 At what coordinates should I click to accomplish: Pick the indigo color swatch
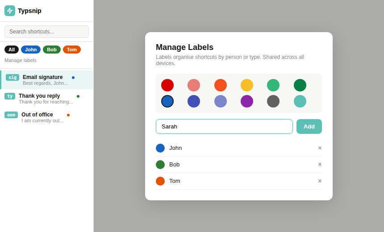pos(194,101)
